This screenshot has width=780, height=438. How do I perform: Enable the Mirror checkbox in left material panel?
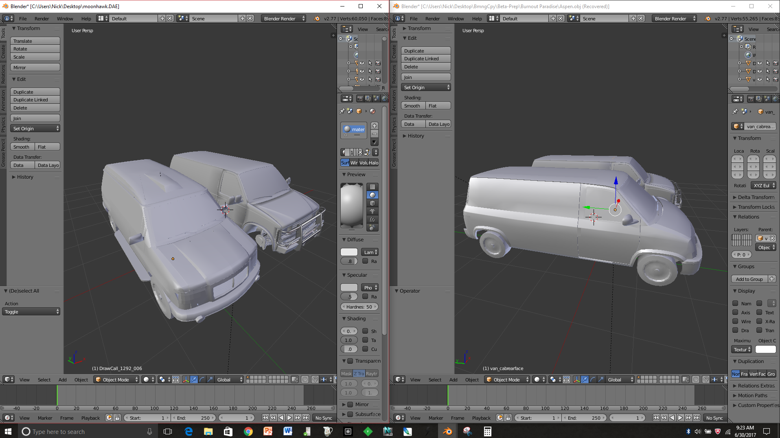(x=350, y=404)
